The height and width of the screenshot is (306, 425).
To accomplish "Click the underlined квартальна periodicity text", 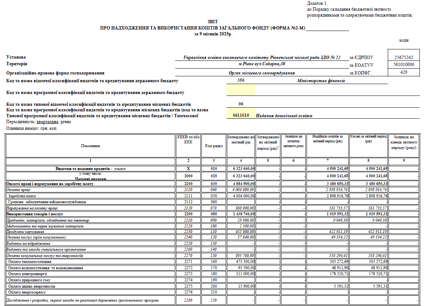I will (x=47, y=122).
